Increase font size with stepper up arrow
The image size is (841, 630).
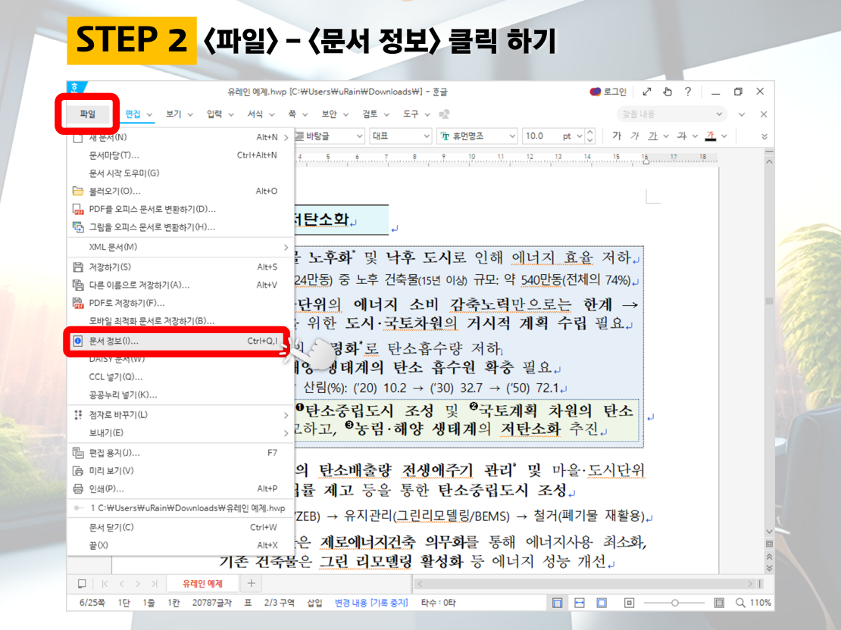(x=590, y=132)
